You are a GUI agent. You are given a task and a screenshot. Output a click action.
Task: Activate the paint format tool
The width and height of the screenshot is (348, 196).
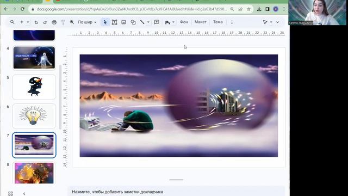[63, 22]
